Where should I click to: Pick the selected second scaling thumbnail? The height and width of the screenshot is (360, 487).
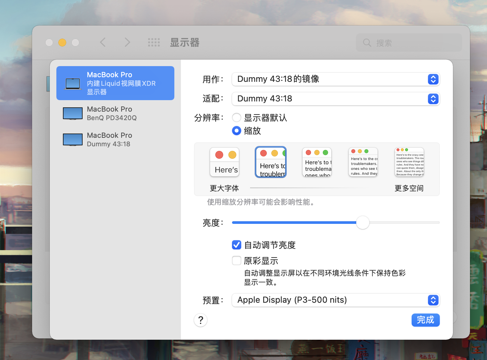point(271,162)
